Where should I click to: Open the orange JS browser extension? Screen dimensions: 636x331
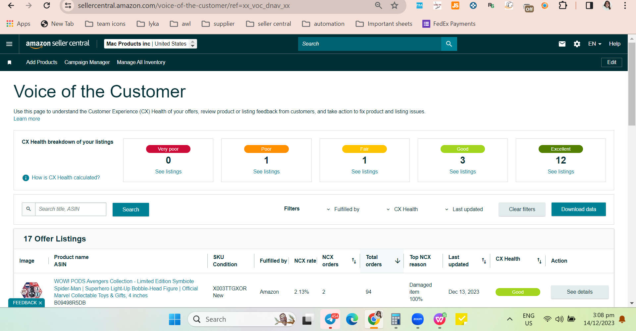pyautogui.click(x=455, y=6)
